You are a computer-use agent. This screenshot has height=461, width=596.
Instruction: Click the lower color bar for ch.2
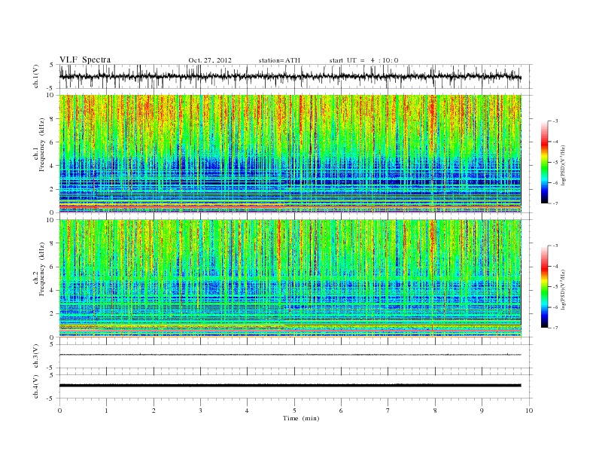[x=544, y=287]
